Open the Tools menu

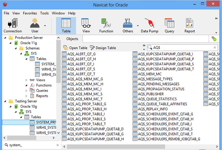[x=44, y=13]
